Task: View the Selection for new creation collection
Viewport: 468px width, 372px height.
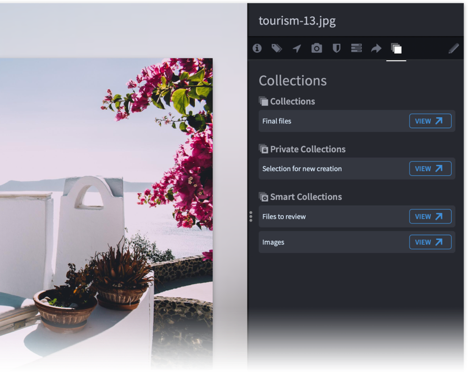Action: [430, 168]
